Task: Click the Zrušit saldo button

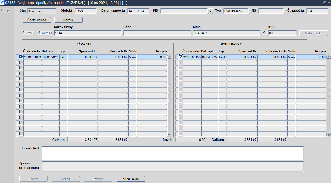Action: coord(130,179)
